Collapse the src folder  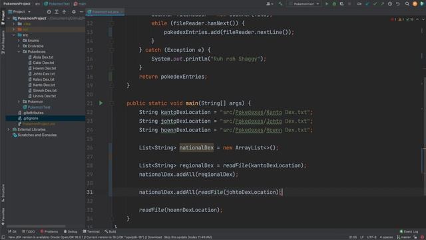click(13, 35)
